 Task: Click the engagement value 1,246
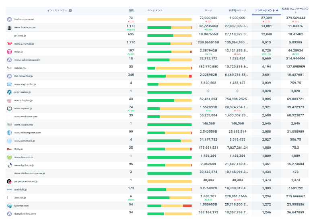(x=266, y=213)
